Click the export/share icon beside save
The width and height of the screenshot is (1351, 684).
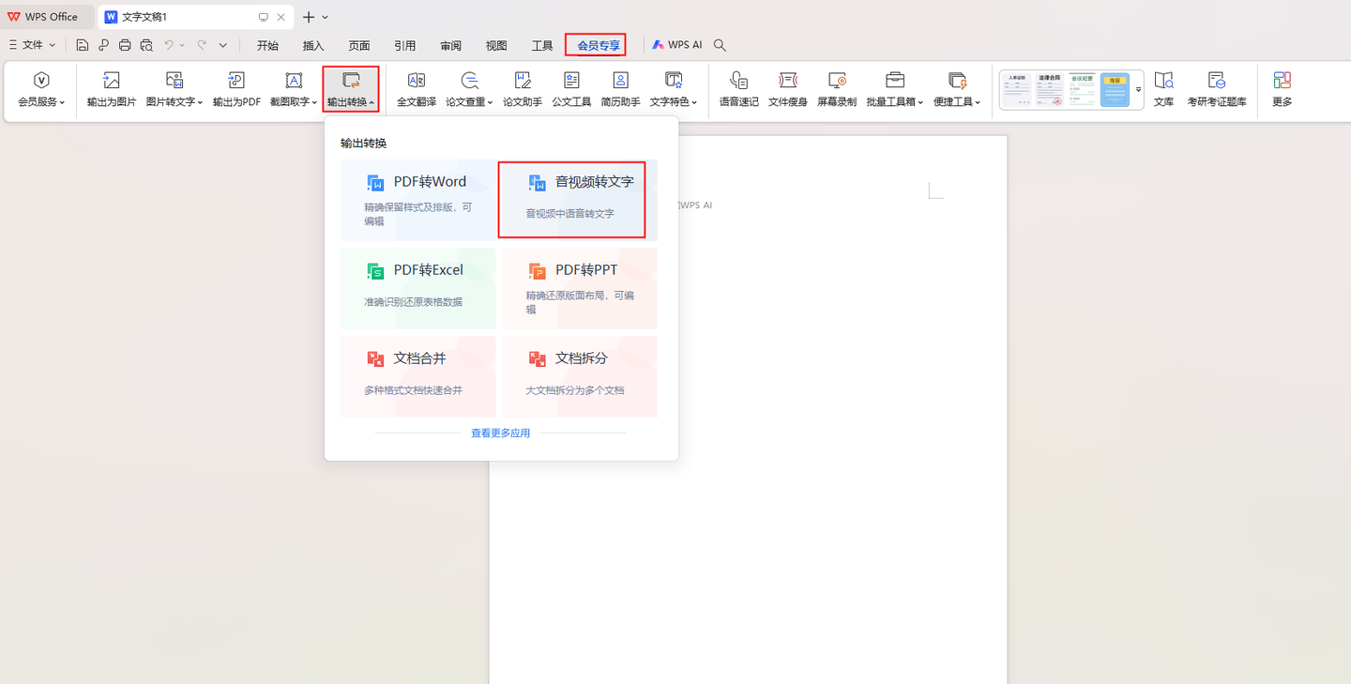103,45
